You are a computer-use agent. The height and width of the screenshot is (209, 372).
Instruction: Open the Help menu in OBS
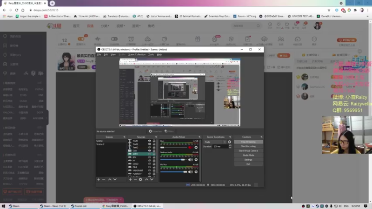tap(159, 54)
